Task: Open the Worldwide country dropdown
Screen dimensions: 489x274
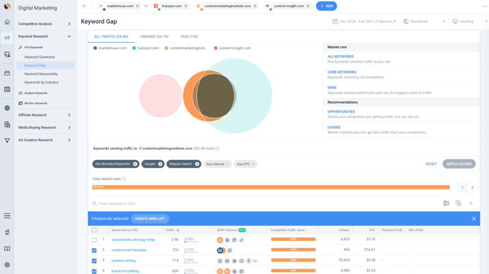Action: click(x=424, y=21)
